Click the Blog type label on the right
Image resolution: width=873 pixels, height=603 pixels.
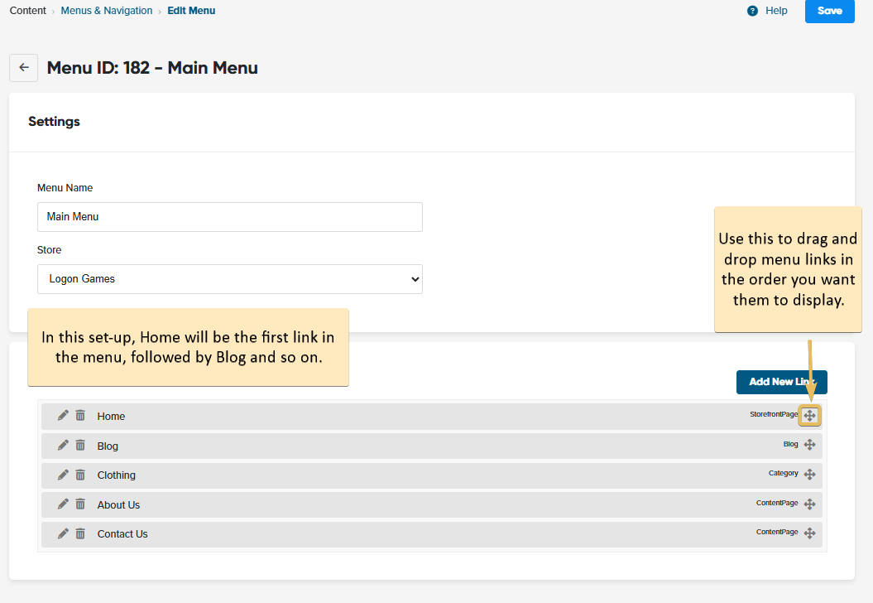(790, 444)
